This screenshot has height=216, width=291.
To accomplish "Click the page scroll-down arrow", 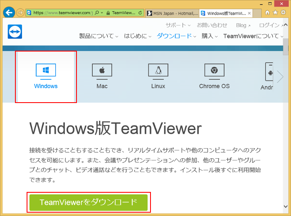I will point(286,206).
